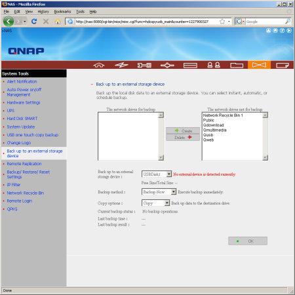
Task: Open the Bookmarks menu
Action: coord(62,12)
